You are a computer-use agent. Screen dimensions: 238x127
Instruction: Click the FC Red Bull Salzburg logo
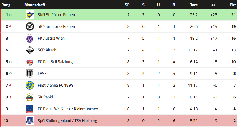click(30, 62)
